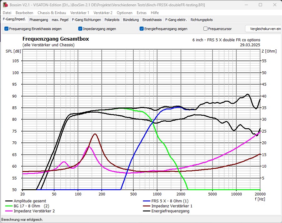Screen dimensions: 282x223
Task: Open the Bearbeiten menu
Action: coord(24,13)
